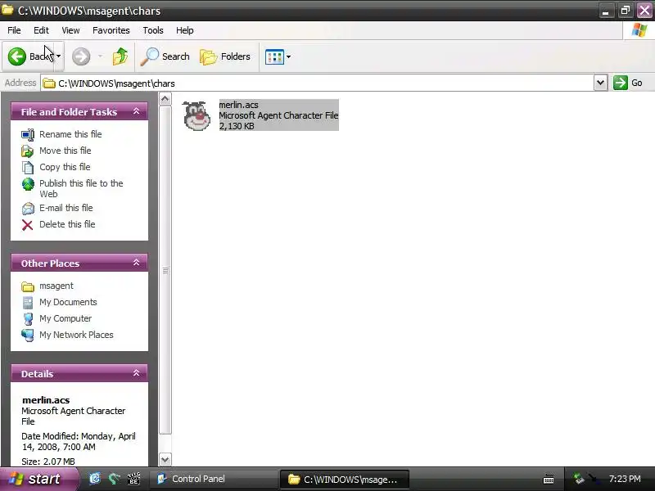Click the folder icon in the title bar
Screen dimensions: 655x491
(7, 9)
